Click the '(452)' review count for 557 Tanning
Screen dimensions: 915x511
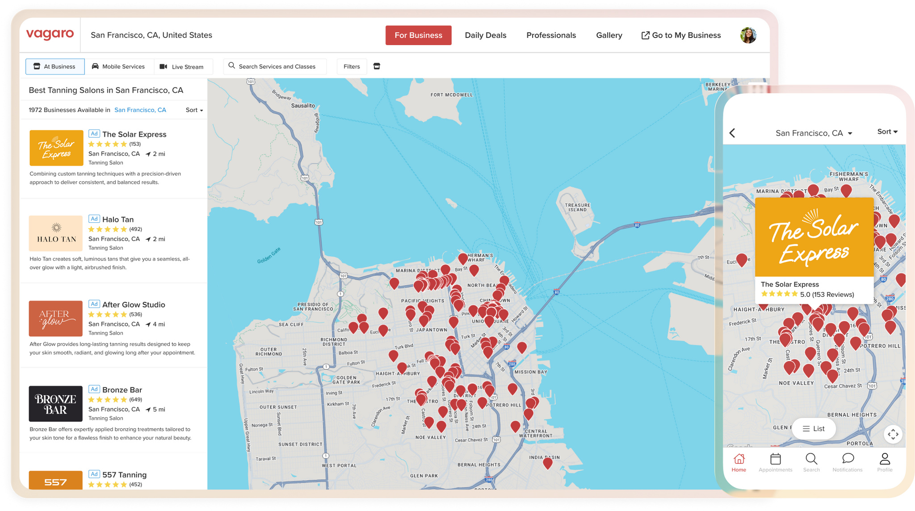[x=135, y=485]
